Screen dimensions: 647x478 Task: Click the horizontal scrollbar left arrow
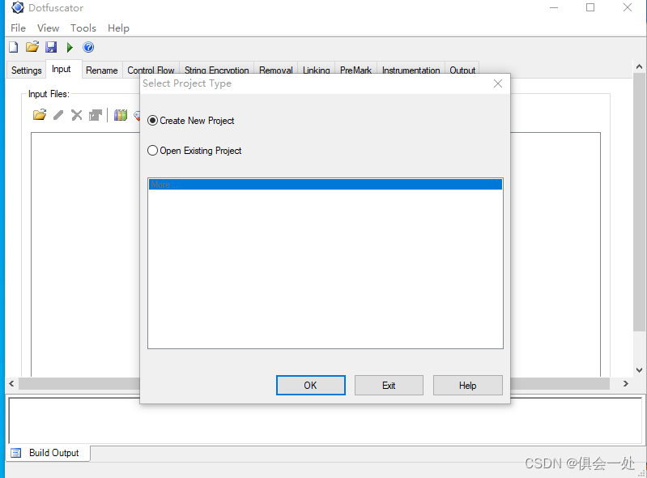11,383
